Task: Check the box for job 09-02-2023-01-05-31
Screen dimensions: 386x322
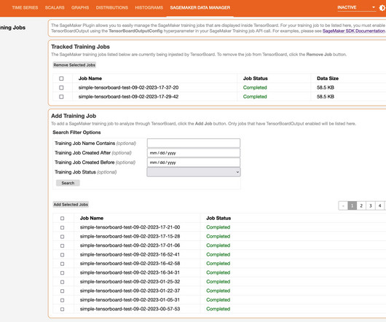Action: (x=63, y=300)
